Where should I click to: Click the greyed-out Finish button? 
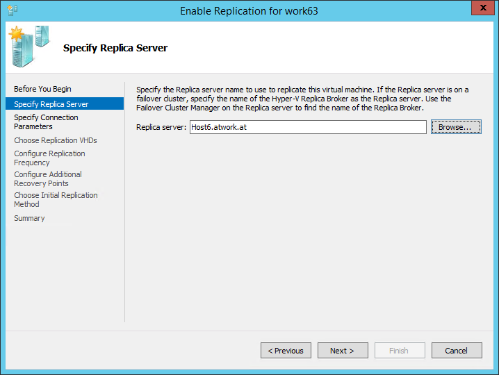pos(399,351)
